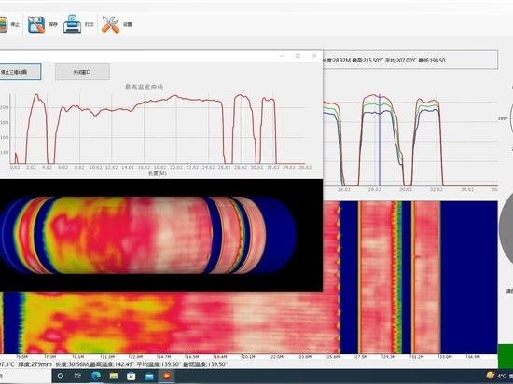Image resolution: width=513 pixels, height=384 pixels.
Task: Maximize the 3D animation popup window
Action: click(298, 56)
